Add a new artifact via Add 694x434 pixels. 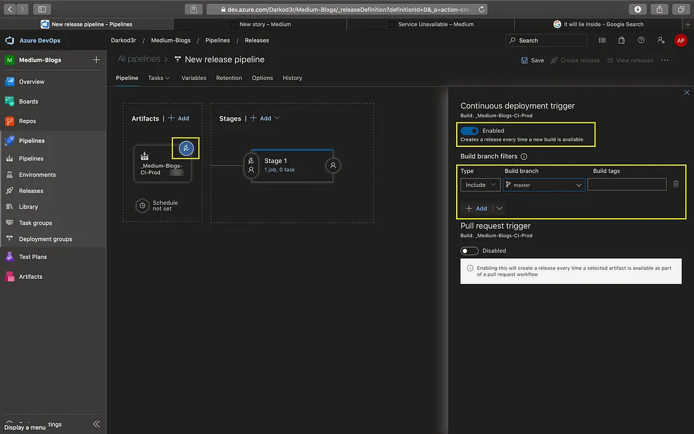click(x=179, y=118)
